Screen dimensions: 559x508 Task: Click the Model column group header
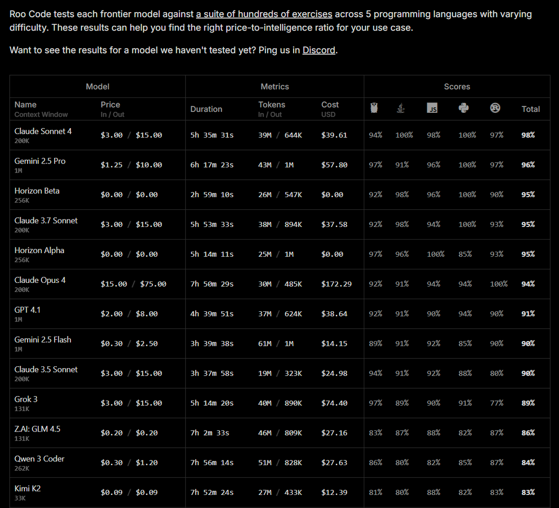98,87
